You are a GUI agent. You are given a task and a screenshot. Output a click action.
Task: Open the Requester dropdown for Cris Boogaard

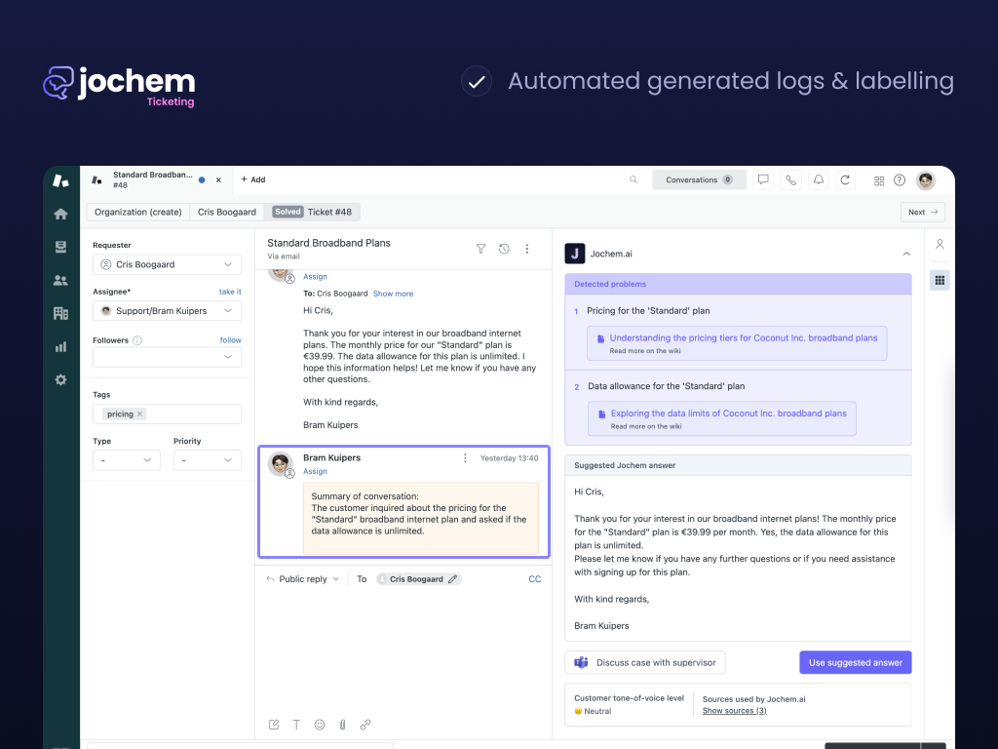tap(167, 264)
